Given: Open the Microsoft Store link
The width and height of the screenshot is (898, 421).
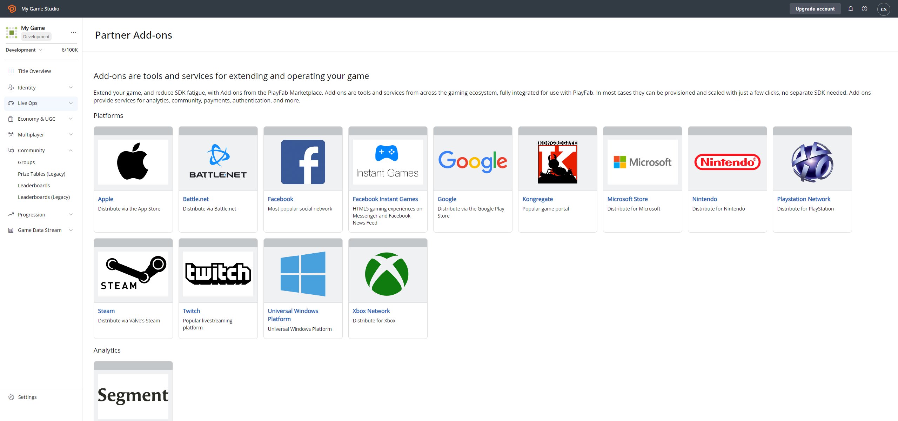Looking at the screenshot, I should coord(628,199).
